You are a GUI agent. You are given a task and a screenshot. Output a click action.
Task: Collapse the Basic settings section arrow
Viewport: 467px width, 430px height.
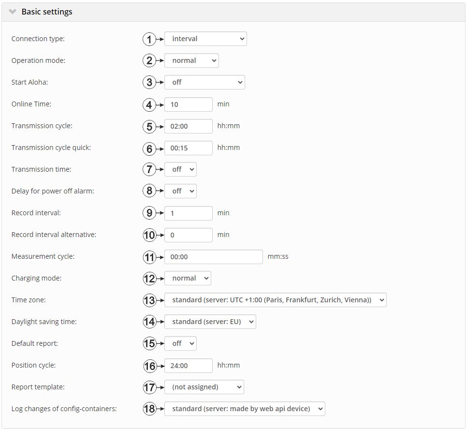[13, 12]
